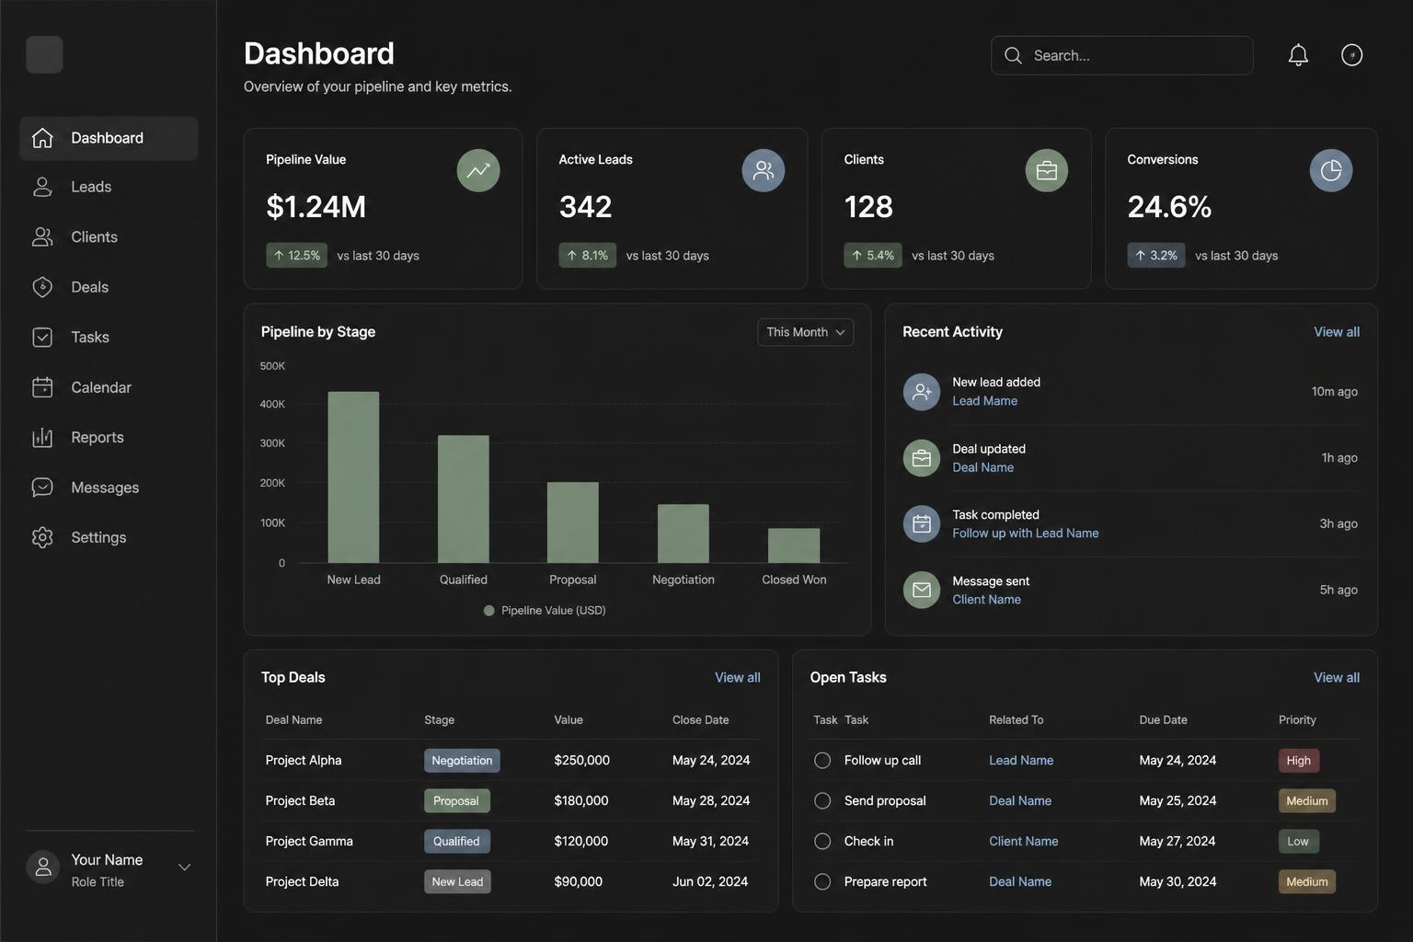Open notifications bell icon
This screenshot has width=1413, height=942.
coord(1298,55)
